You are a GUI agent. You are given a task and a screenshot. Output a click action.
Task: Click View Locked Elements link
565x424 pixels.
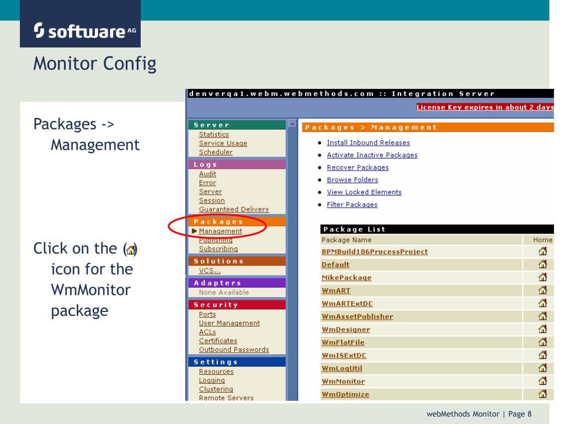point(364,192)
